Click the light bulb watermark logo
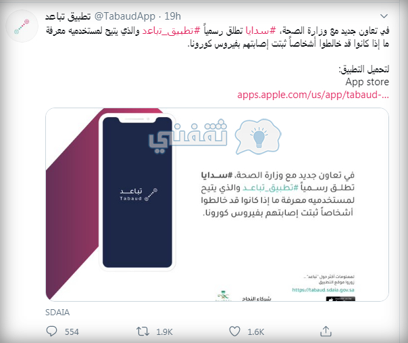Image resolution: width=408 pixels, height=343 pixels. [x=258, y=137]
